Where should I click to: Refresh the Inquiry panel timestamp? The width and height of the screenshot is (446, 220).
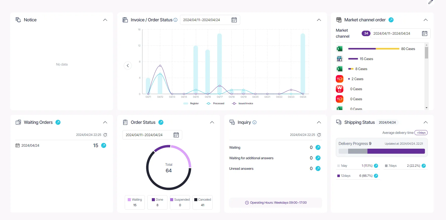(x=319, y=135)
